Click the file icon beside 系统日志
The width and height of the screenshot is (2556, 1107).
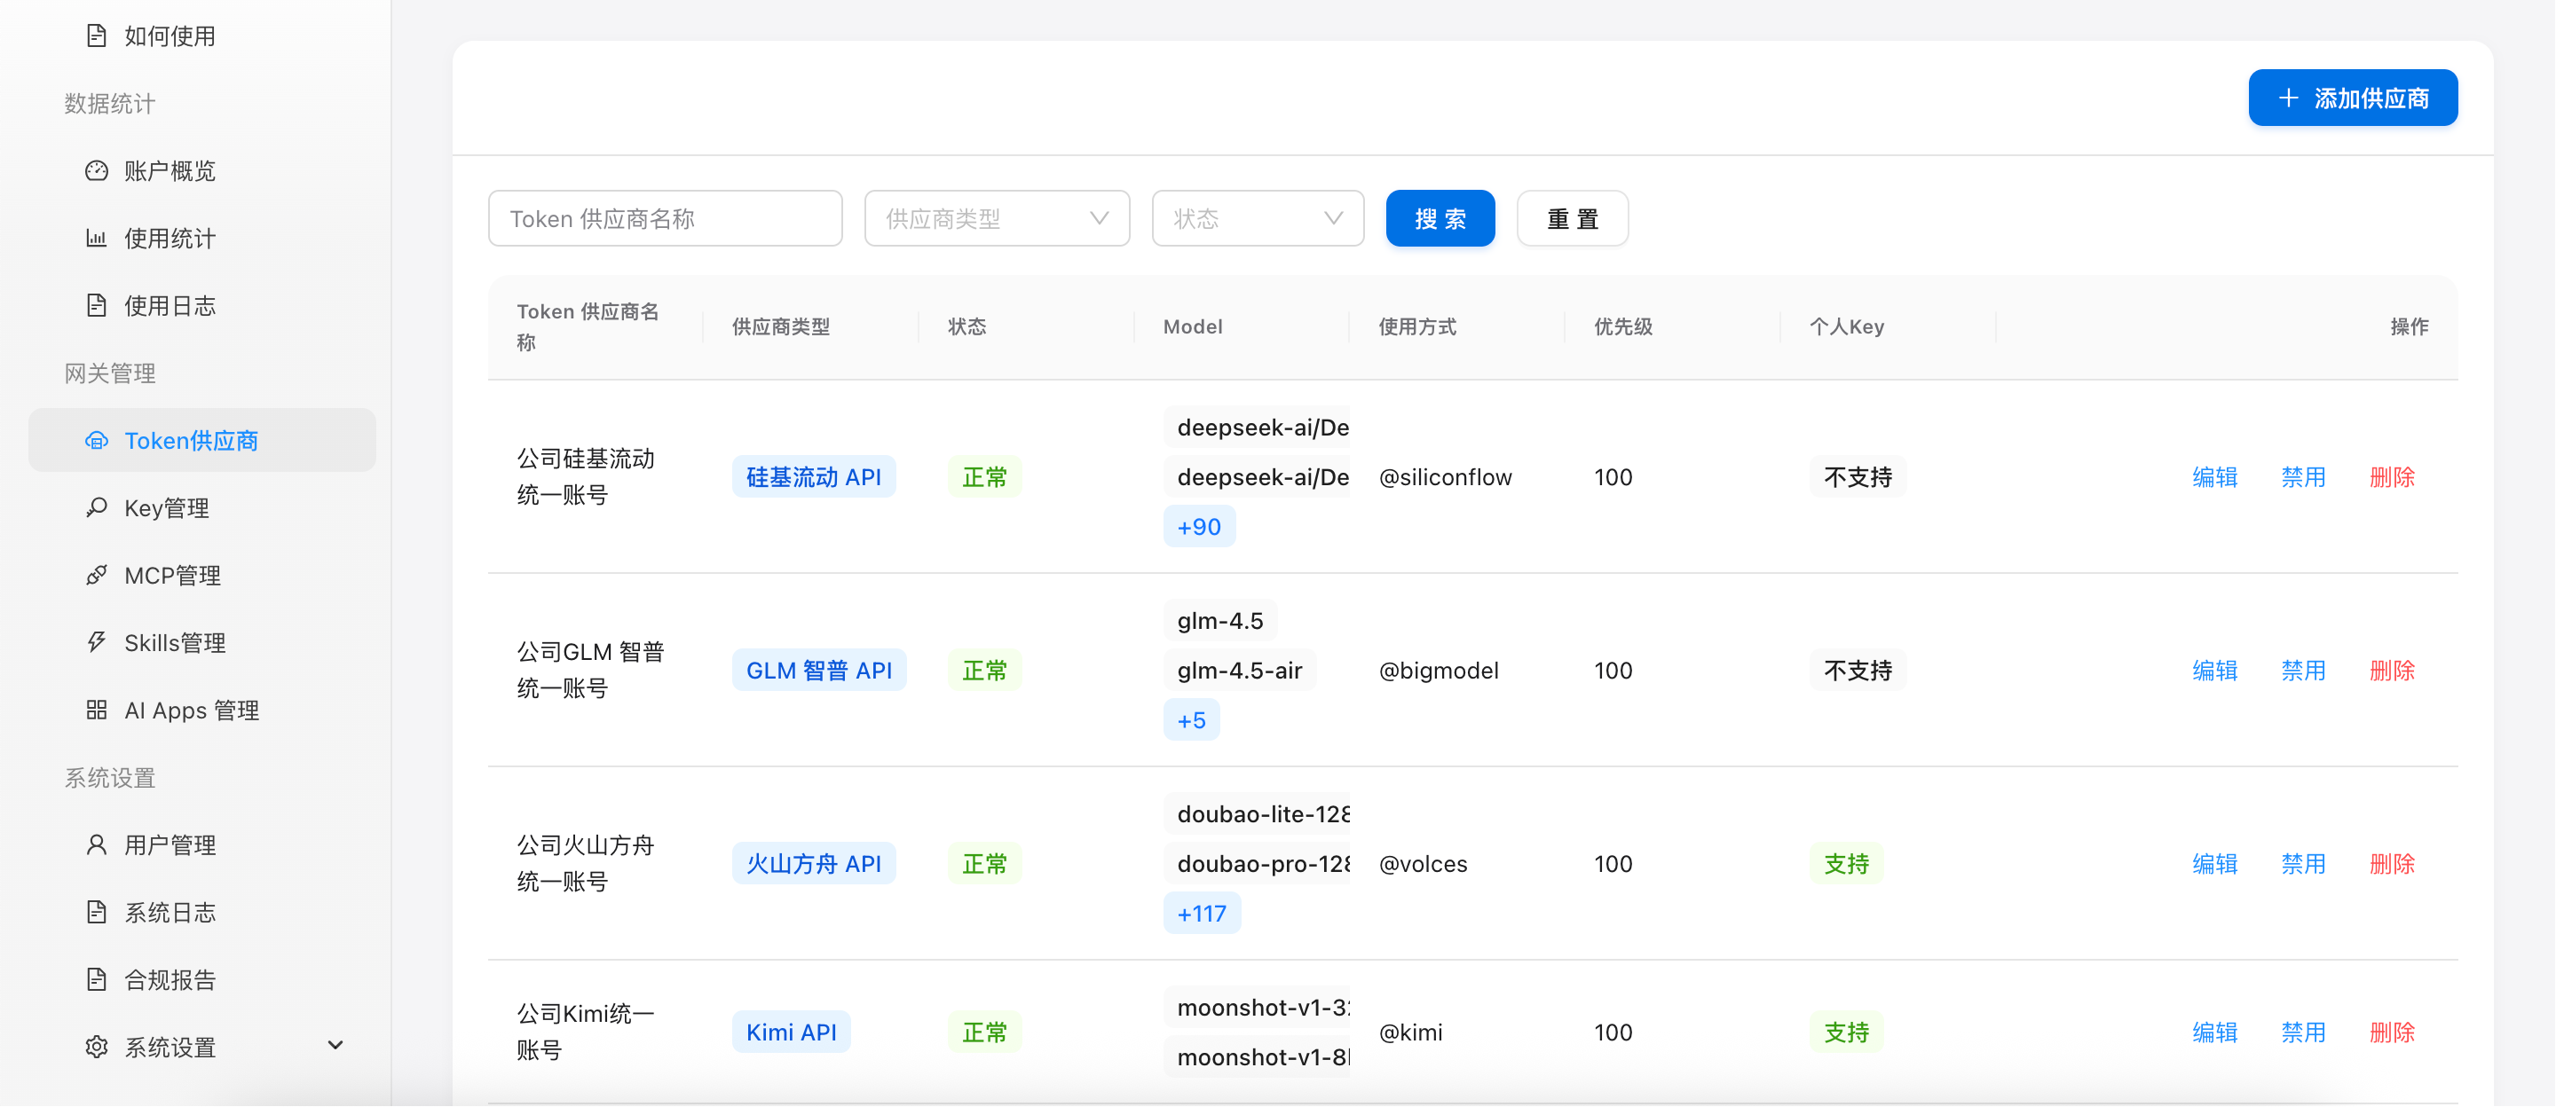click(96, 914)
